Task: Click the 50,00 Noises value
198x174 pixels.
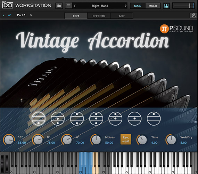Action: coord(109,143)
